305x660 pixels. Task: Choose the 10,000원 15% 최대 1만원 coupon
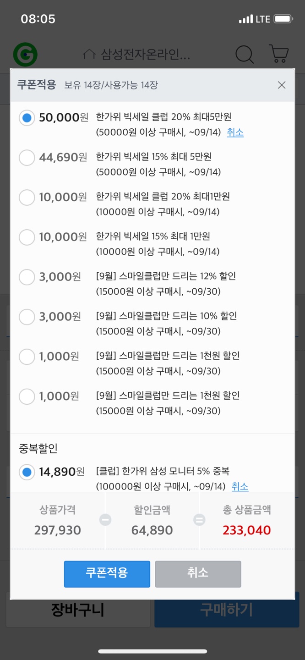(27, 237)
